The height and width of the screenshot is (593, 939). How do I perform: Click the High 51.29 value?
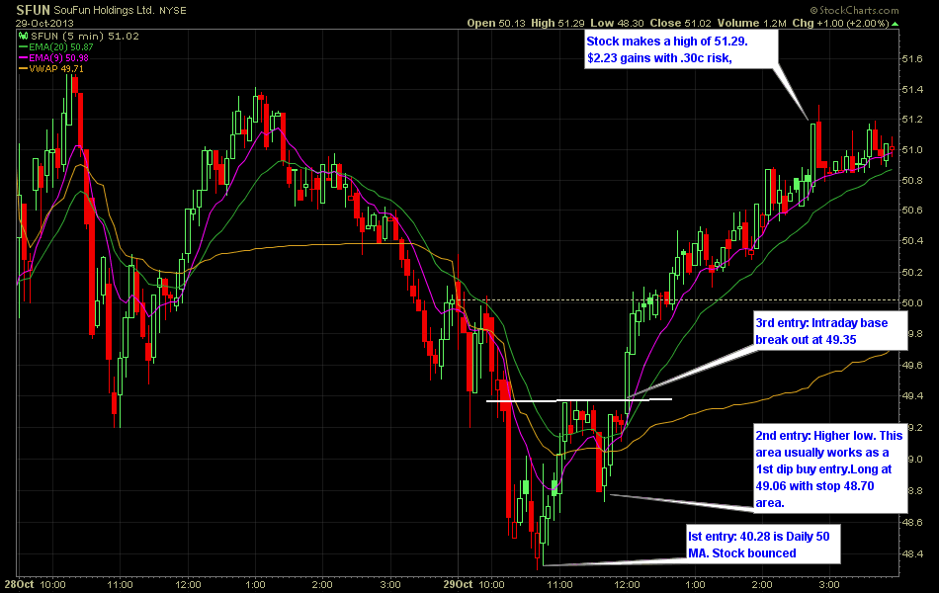557,24
